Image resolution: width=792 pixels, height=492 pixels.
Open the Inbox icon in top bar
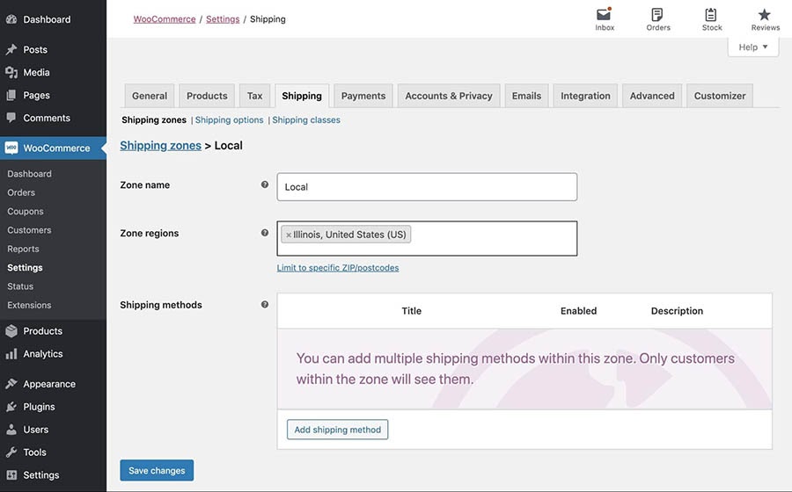[x=604, y=16]
